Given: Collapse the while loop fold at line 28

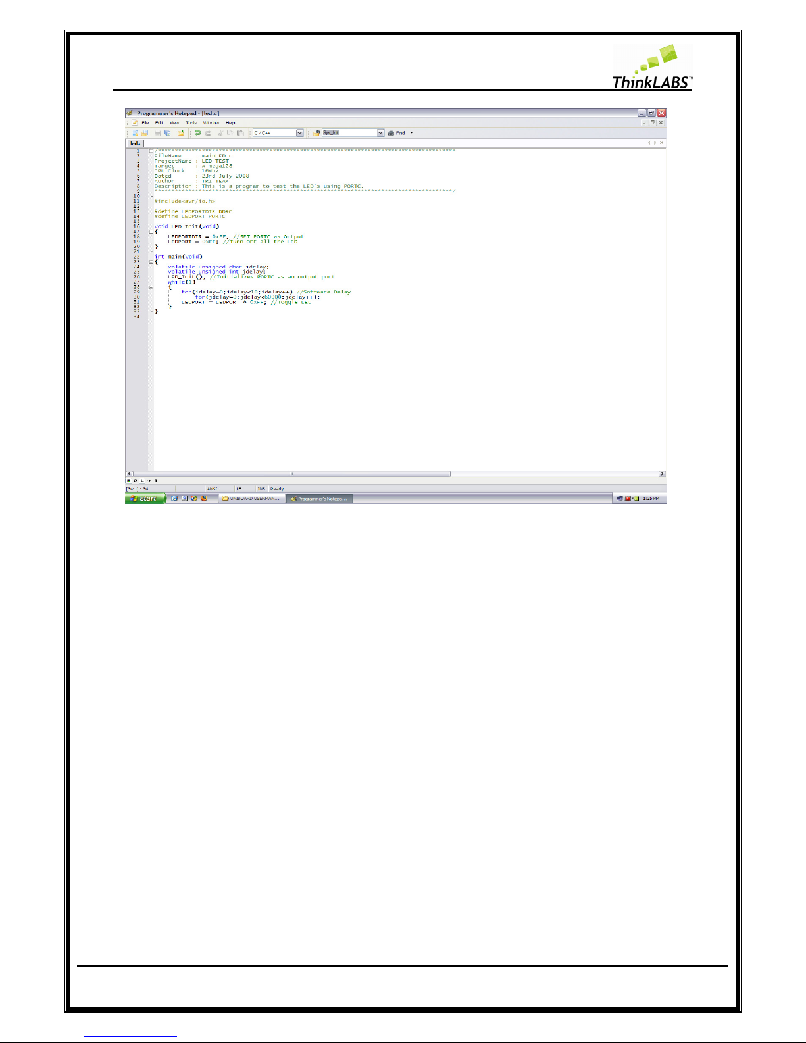Looking at the screenshot, I should pyautogui.click(x=151, y=287).
